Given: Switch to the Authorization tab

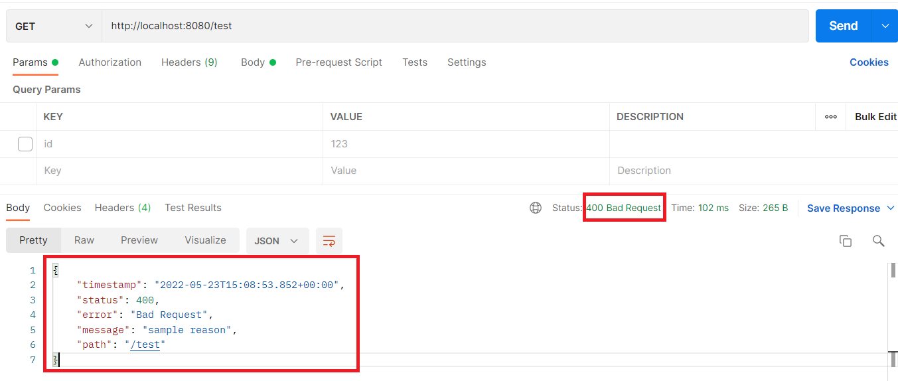Looking at the screenshot, I should click(110, 62).
